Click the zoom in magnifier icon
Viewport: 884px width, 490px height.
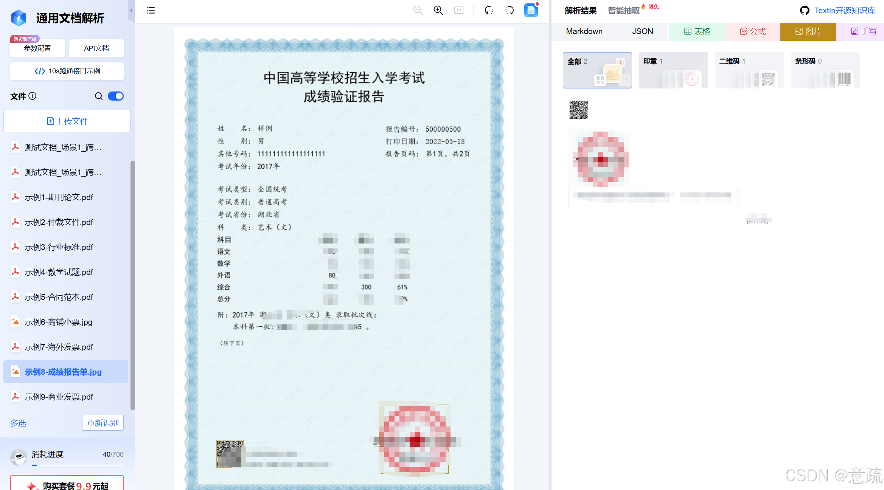pyautogui.click(x=438, y=10)
